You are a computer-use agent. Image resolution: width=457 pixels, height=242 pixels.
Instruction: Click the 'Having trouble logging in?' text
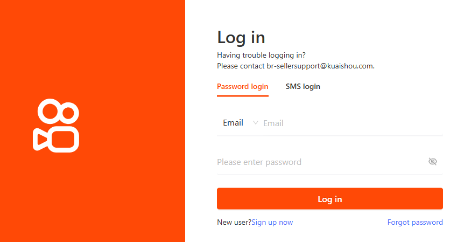click(261, 55)
